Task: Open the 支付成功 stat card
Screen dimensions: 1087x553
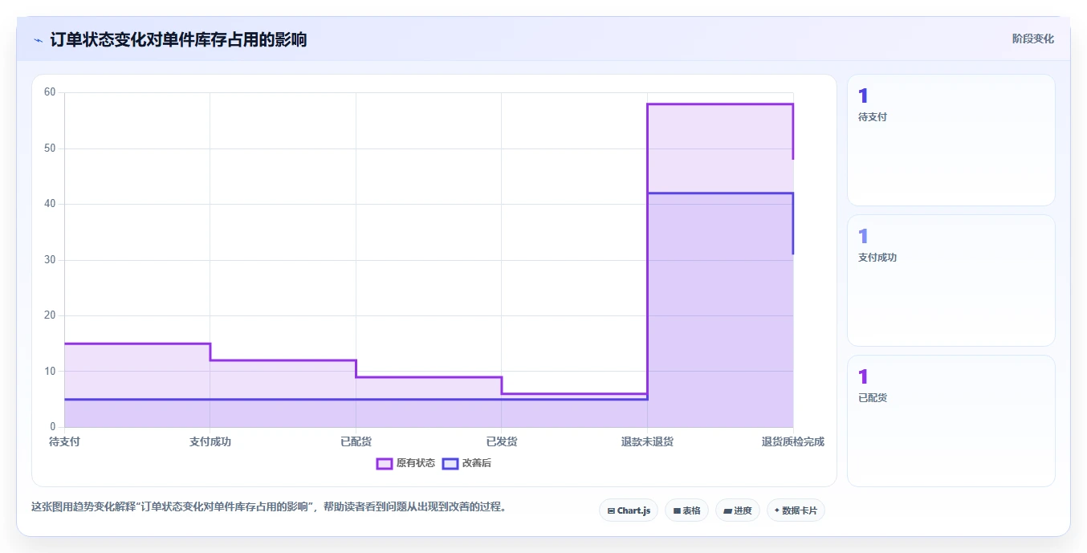Action: click(951, 281)
